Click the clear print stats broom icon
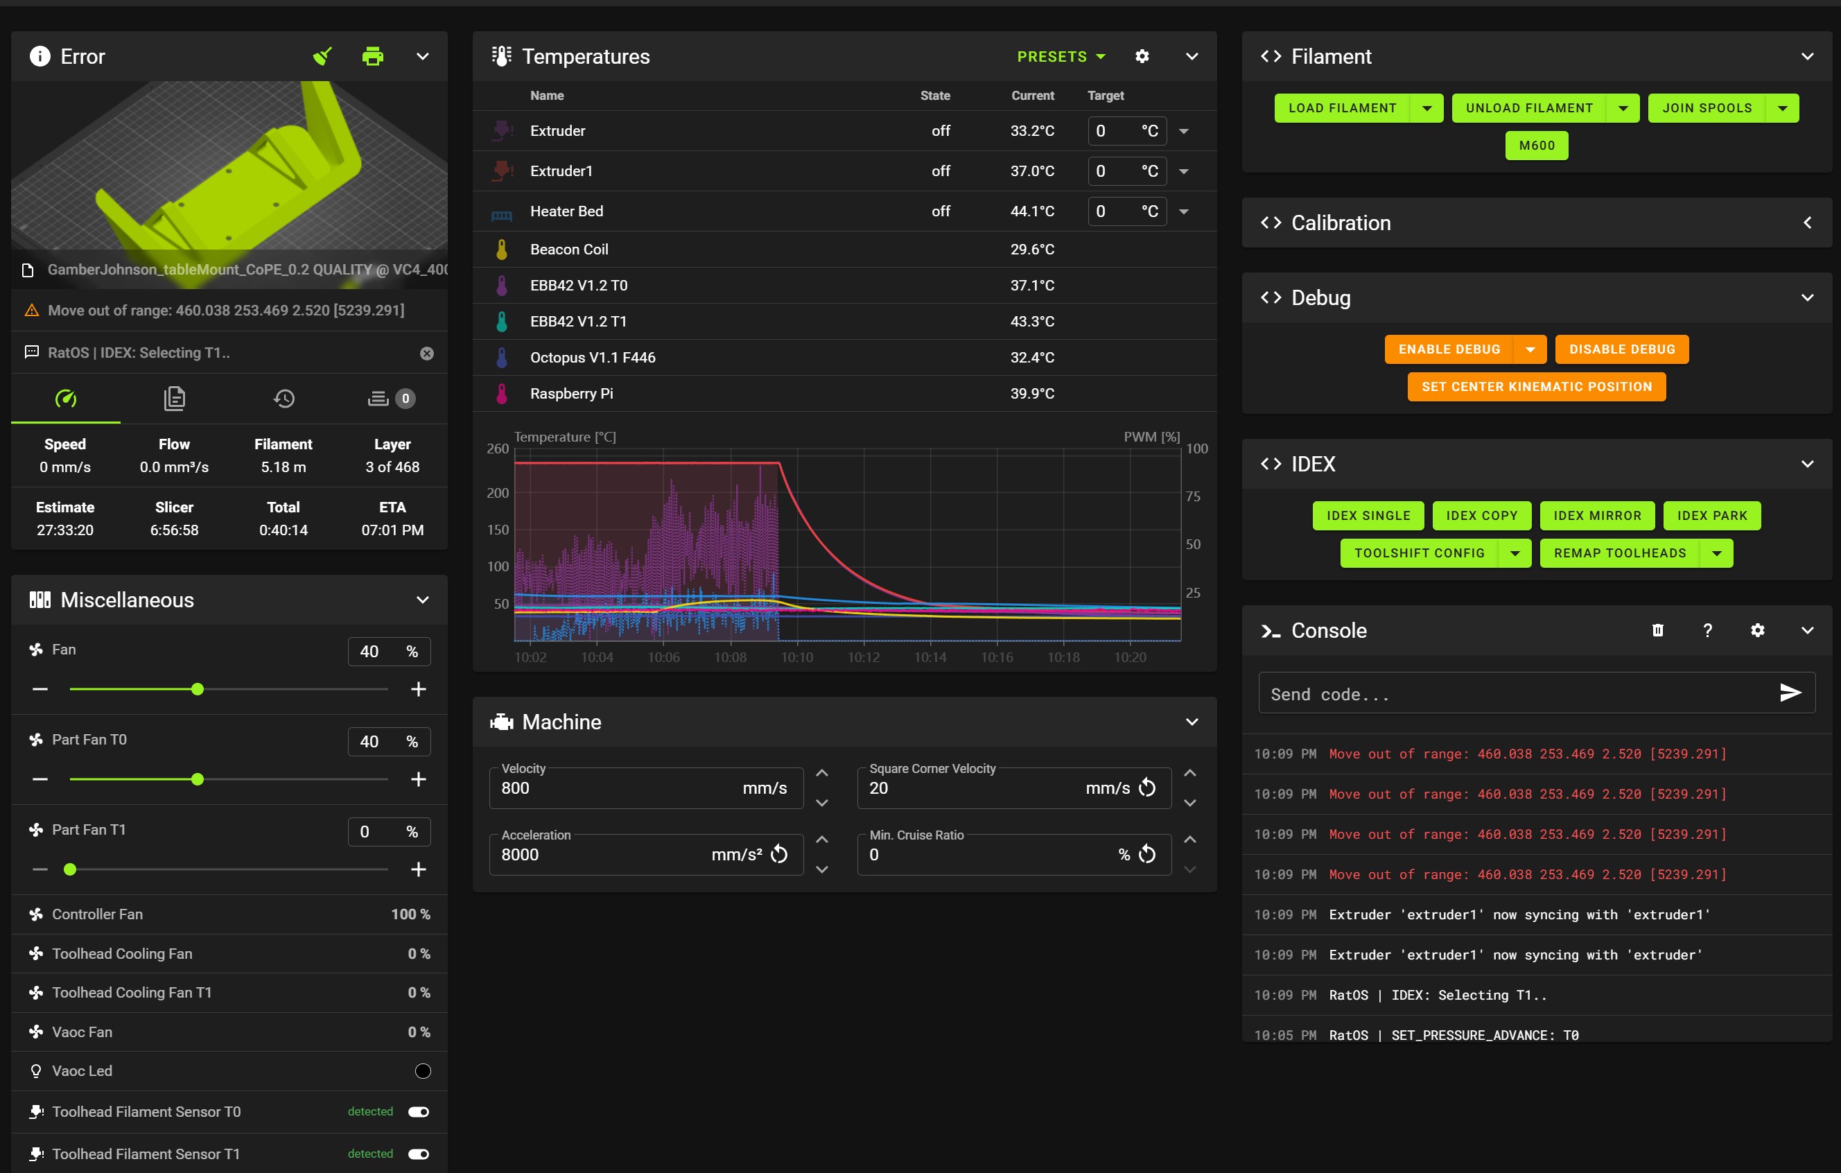The height and width of the screenshot is (1173, 1841). pos(322,56)
